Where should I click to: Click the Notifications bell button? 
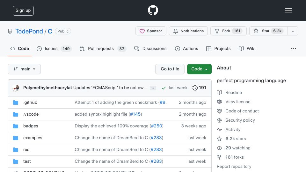pos(188,31)
